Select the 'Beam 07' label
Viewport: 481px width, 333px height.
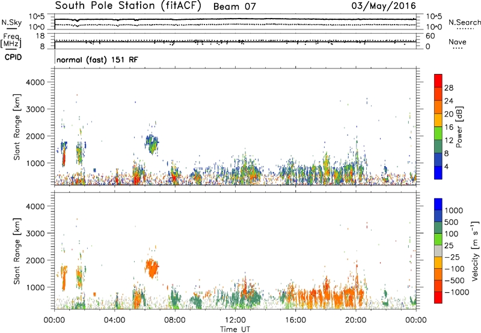point(234,7)
